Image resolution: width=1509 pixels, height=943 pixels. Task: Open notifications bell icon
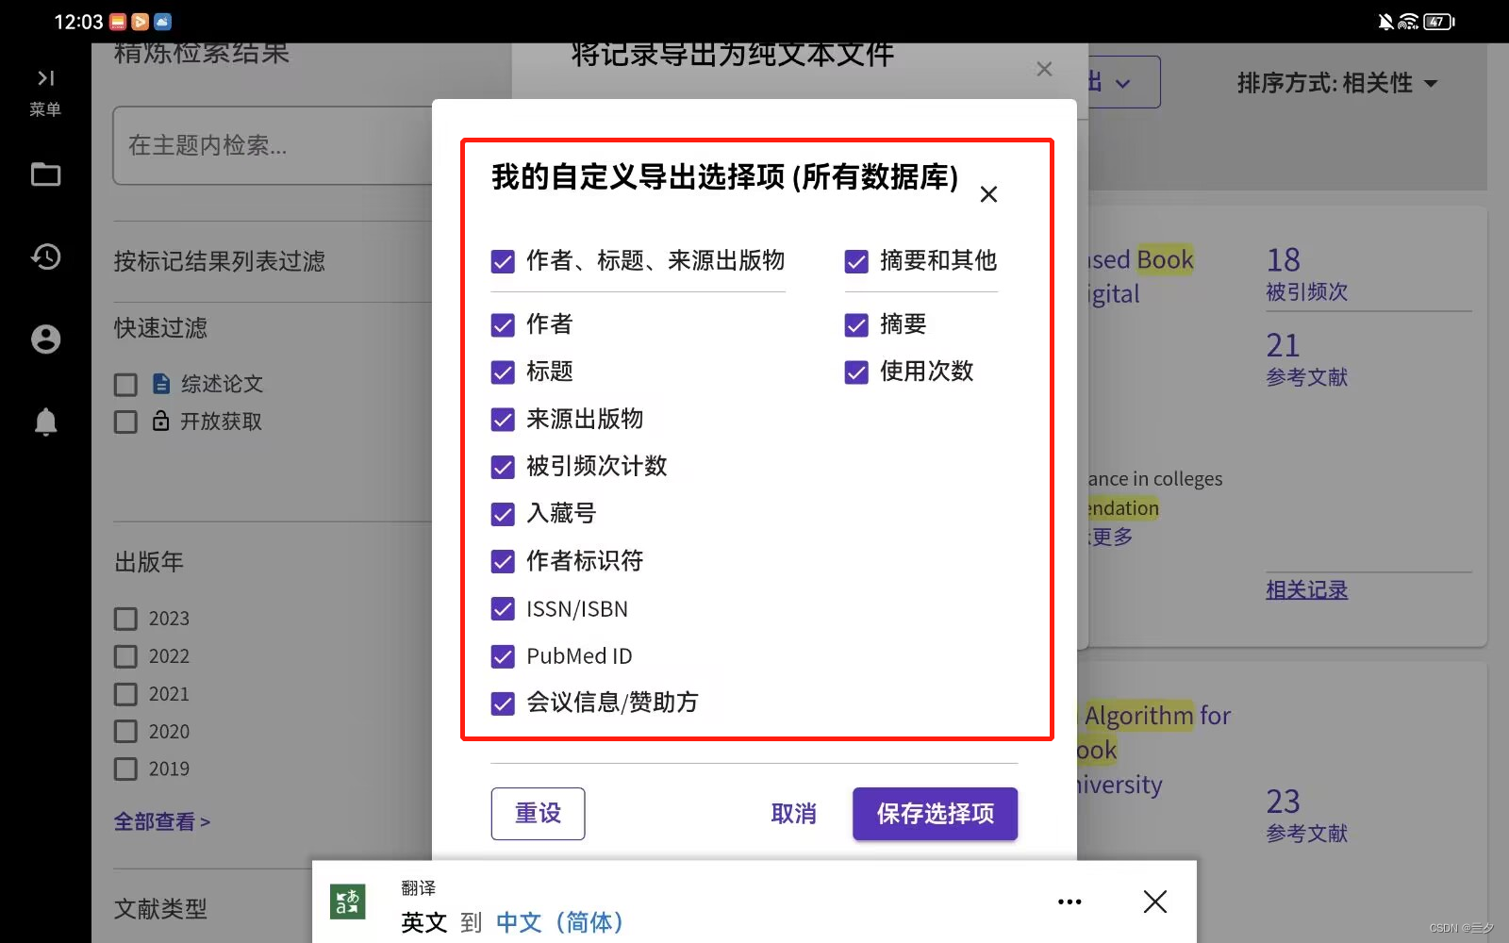45,422
